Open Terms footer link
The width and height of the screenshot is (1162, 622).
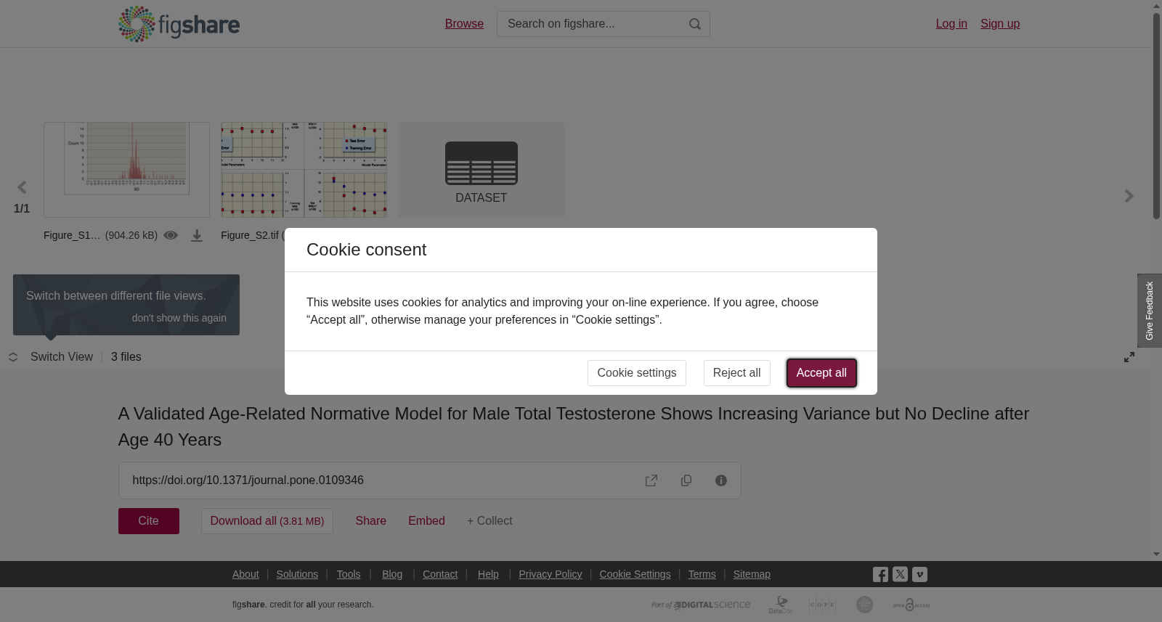coord(702,574)
